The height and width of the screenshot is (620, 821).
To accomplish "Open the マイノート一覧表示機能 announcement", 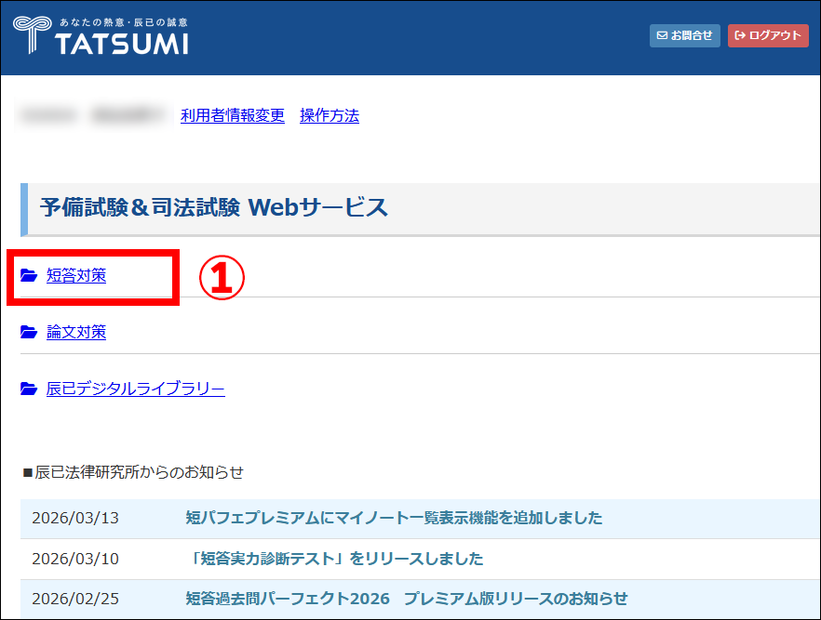I will (x=394, y=518).
